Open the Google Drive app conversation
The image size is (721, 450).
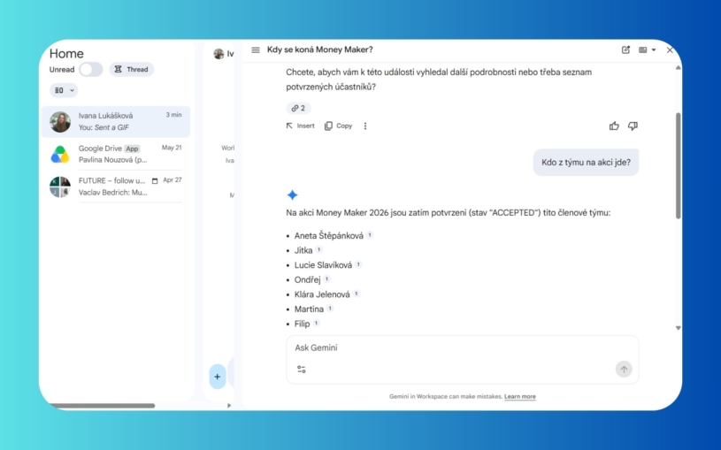pyautogui.click(x=116, y=154)
